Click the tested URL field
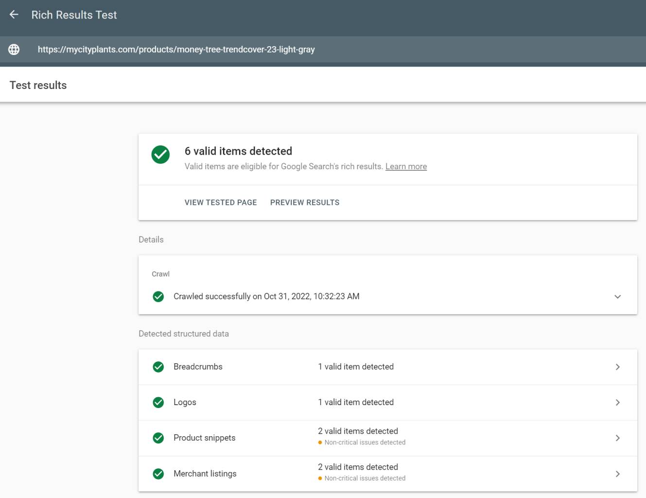The width and height of the screenshot is (646, 498). 323,50
